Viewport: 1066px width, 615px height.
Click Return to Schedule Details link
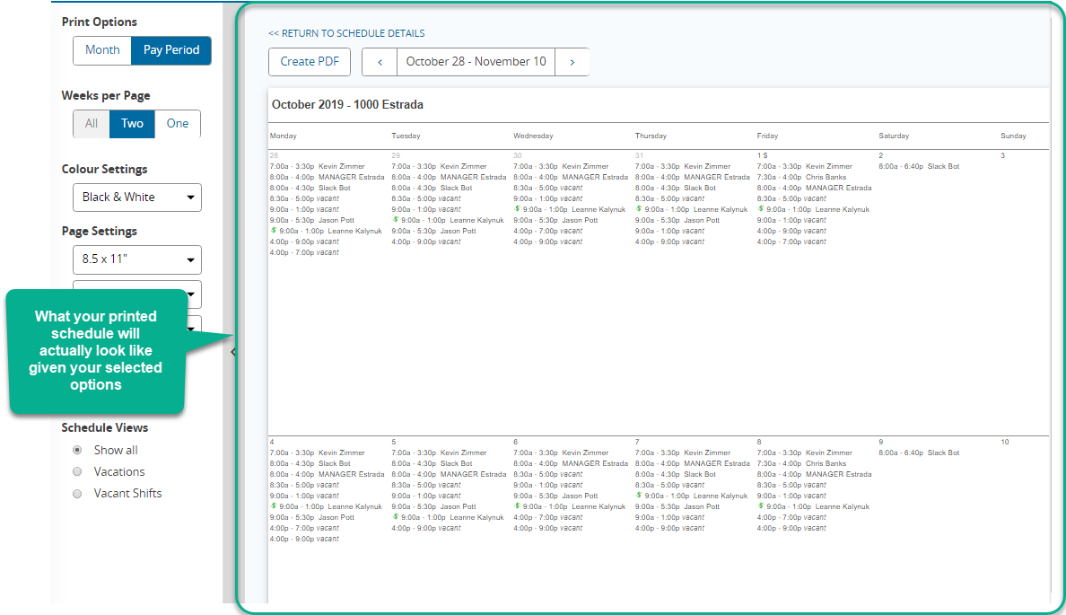[x=346, y=33]
